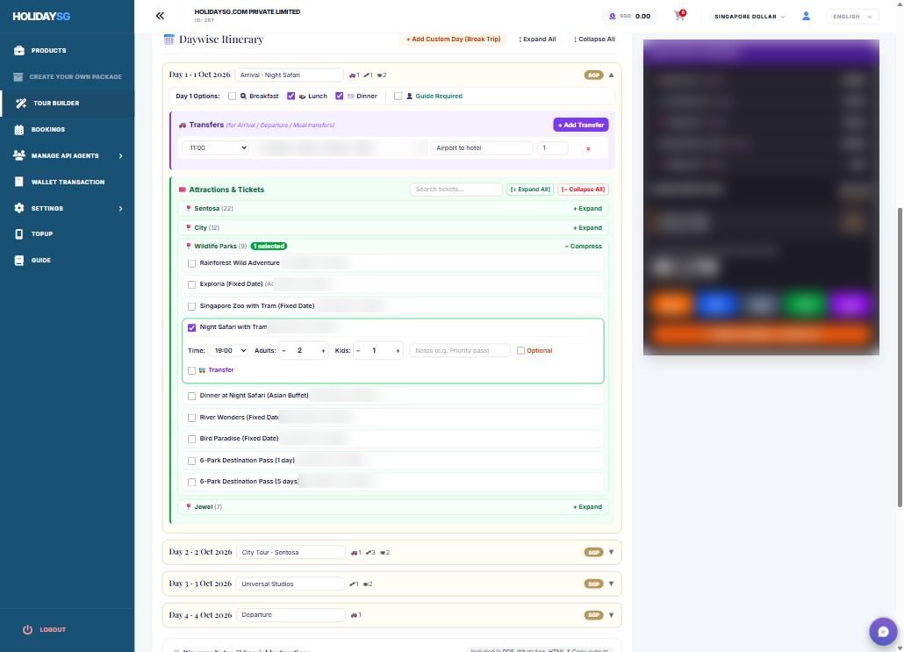Click Add Custom Day (Break Trip)
The image size is (904, 652).
pyautogui.click(x=453, y=39)
